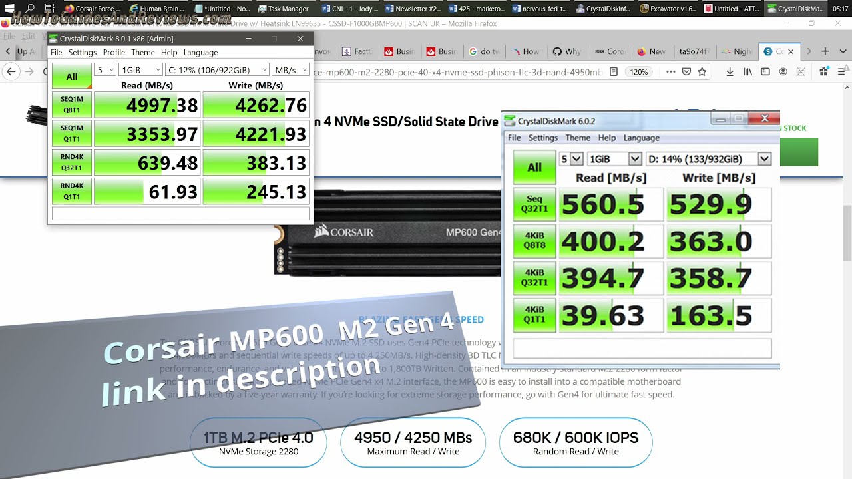
Task: Run the RND4K Q32T1 test
Action: point(72,162)
